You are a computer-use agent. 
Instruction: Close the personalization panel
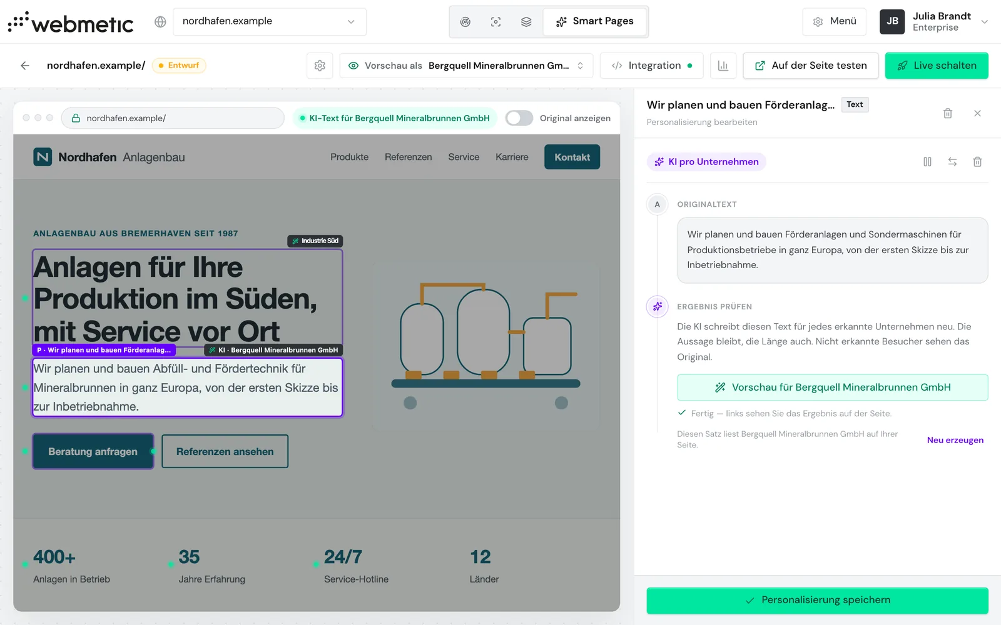point(977,113)
